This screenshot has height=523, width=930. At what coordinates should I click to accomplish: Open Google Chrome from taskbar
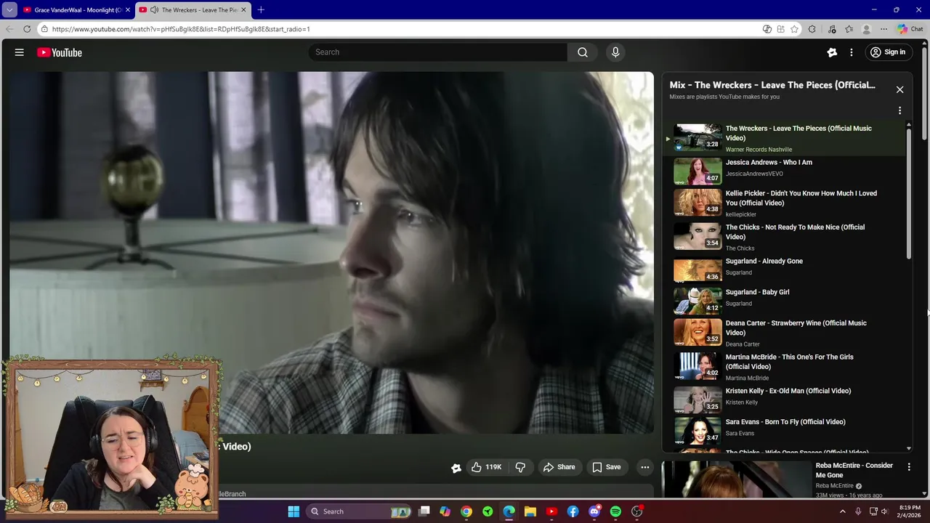pos(466,511)
